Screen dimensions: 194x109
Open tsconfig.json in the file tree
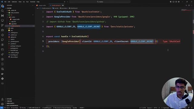[x=14, y=55]
